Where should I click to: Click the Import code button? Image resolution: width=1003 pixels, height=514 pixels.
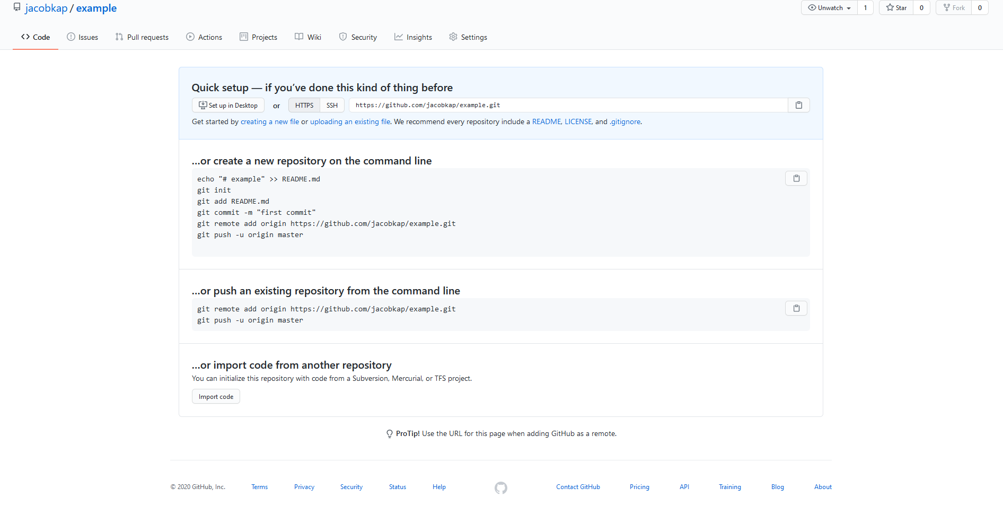point(216,396)
